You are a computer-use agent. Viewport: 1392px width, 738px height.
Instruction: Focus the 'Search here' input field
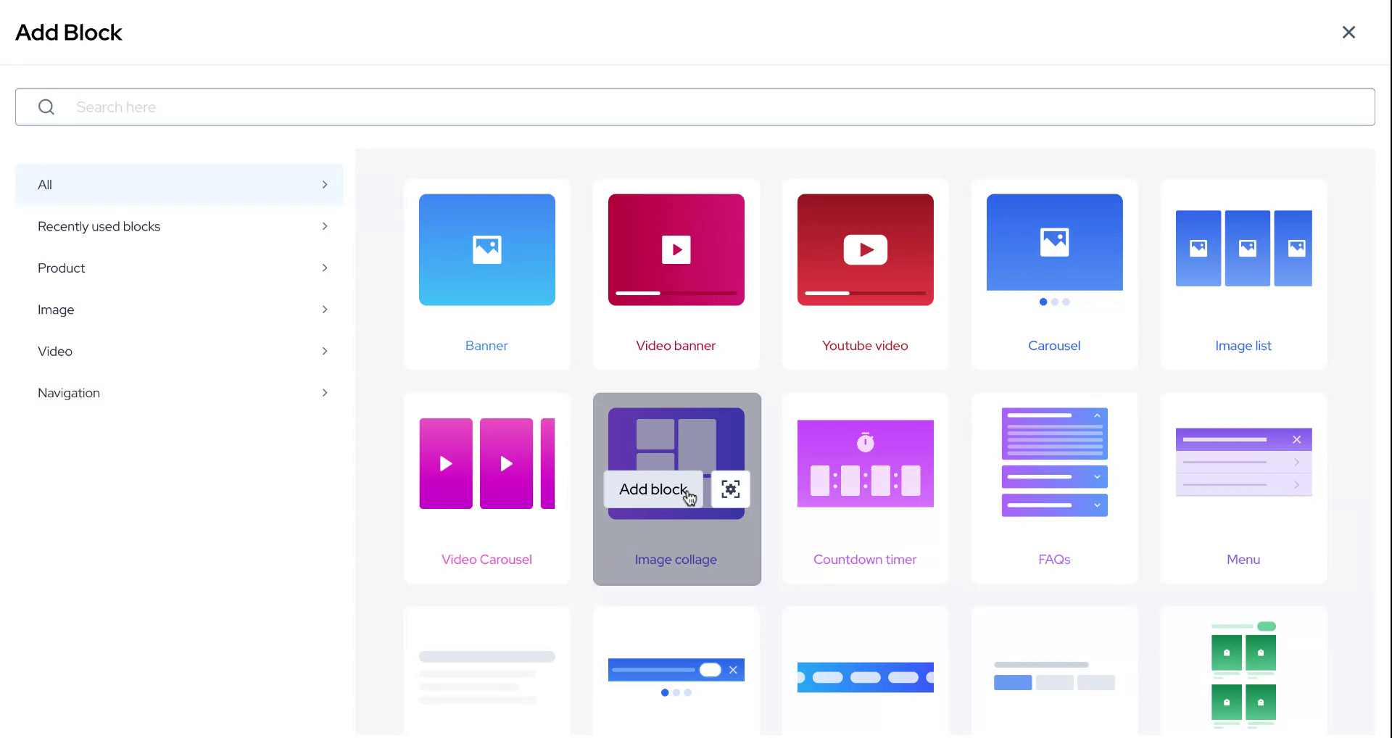click(695, 107)
